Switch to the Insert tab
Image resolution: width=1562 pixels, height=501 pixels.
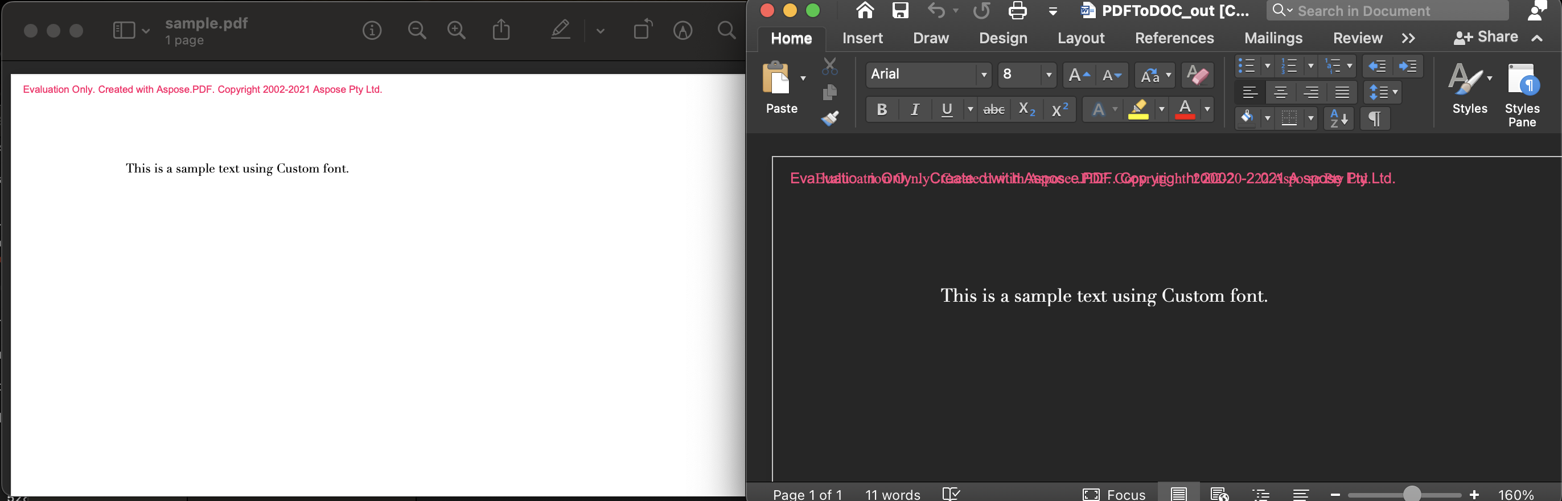862,38
